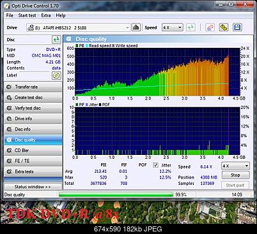Click the drive icon in drive selector
Image resolution: width=257 pixels, height=234 pixels.
click(31, 27)
